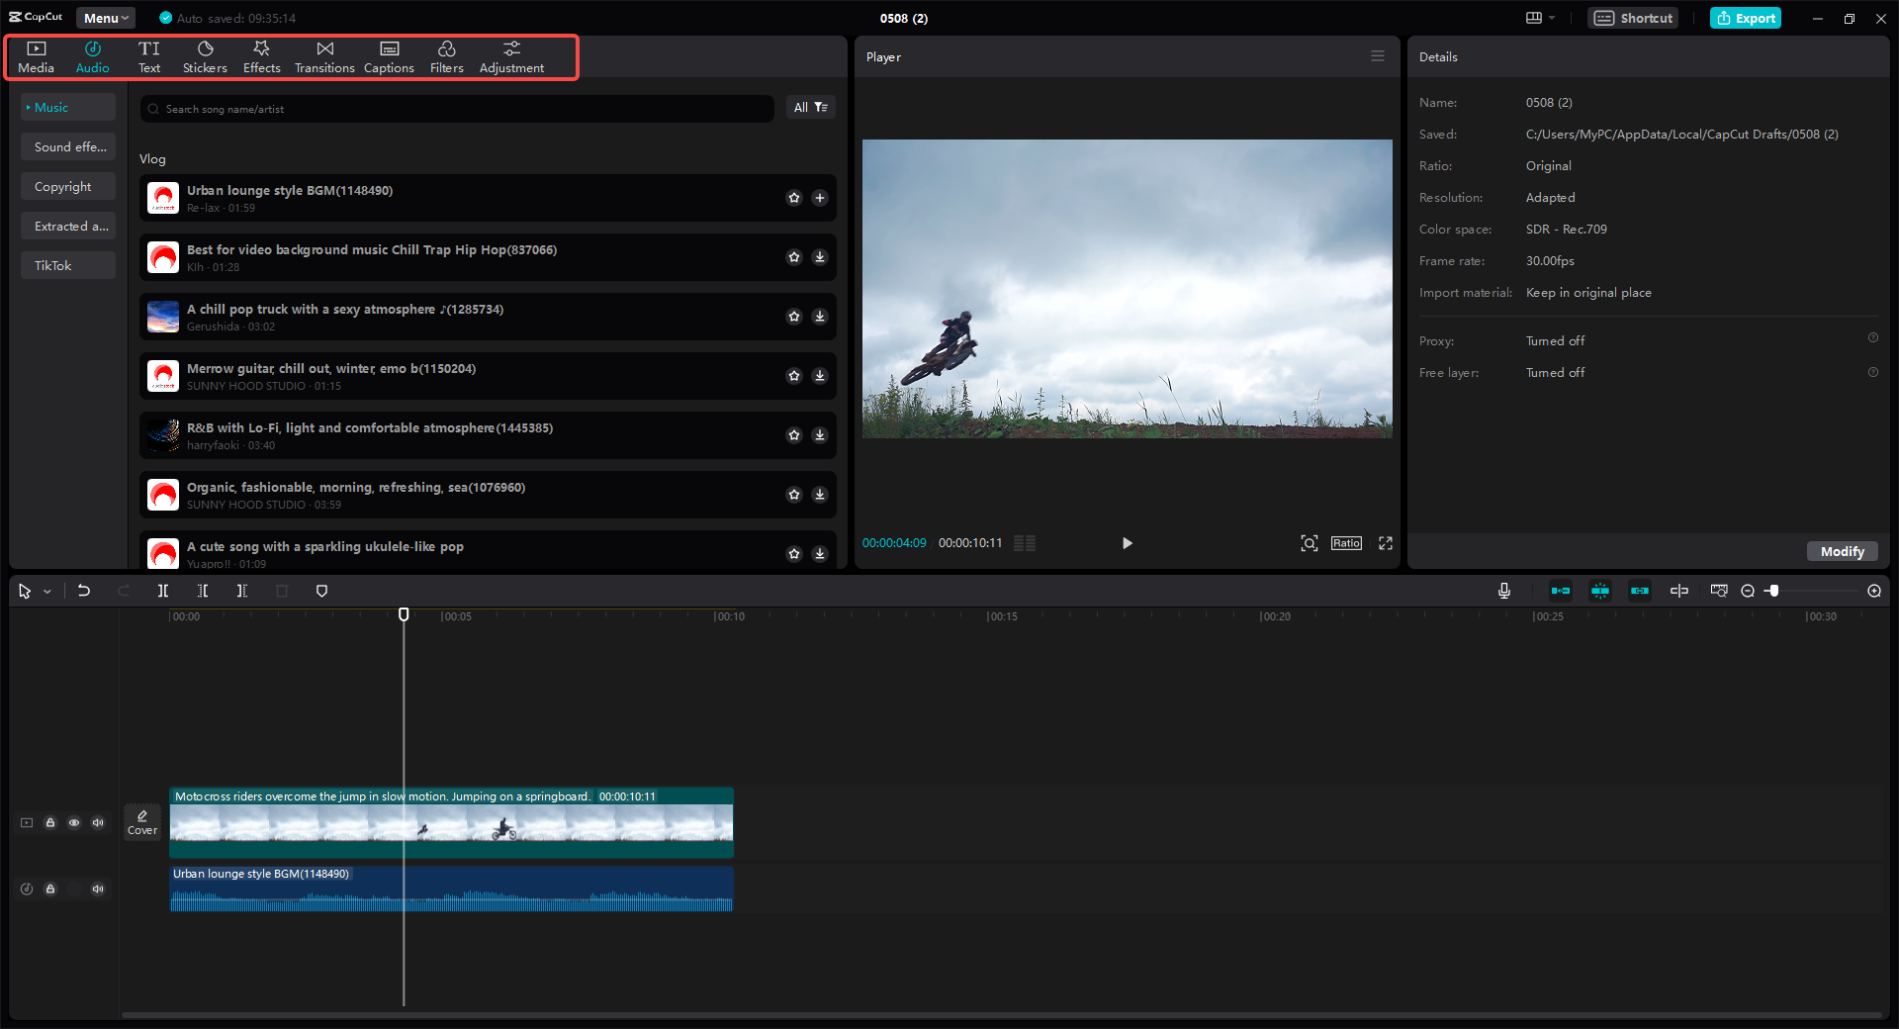Open the Menu dropdown in the top left
1899x1029 pixels.
tap(104, 17)
